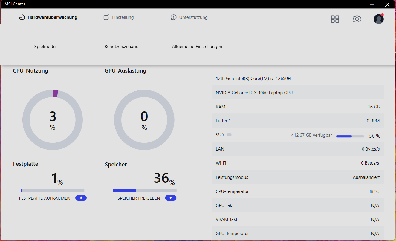Viewport: 396px width, 241px height.
Task: Click the FESTPLATTE AUFRÄUMEN label
Action: point(45,198)
